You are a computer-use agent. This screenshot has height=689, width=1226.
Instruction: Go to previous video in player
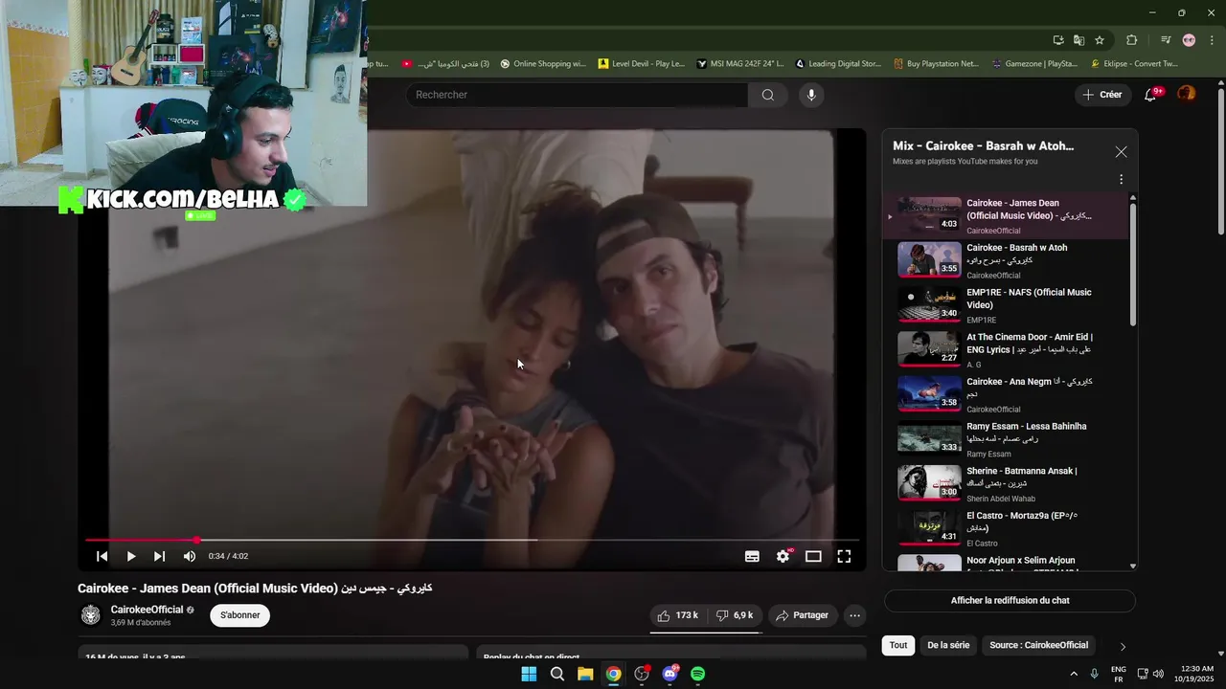102,556
